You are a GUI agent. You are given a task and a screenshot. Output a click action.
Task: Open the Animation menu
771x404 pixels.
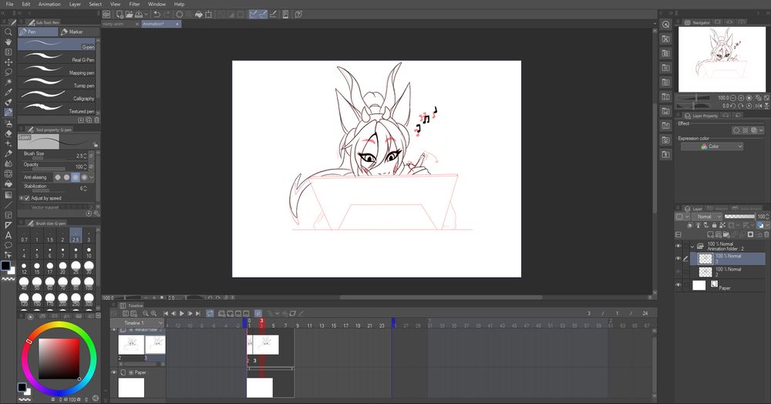pos(49,4)
